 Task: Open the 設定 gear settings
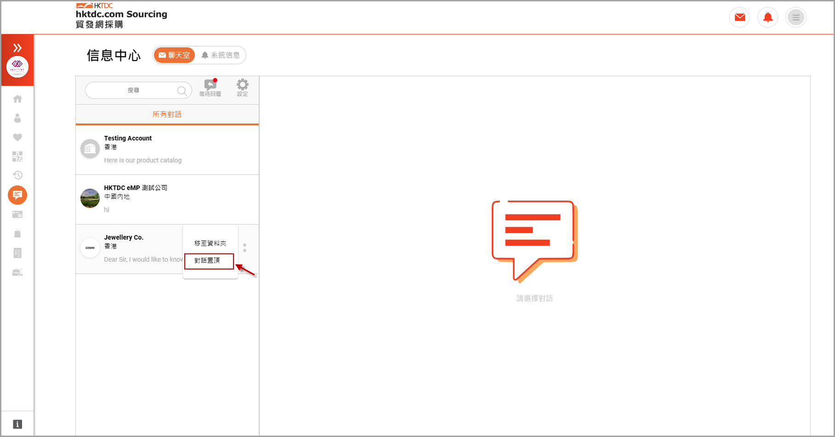tap(243, 87)
